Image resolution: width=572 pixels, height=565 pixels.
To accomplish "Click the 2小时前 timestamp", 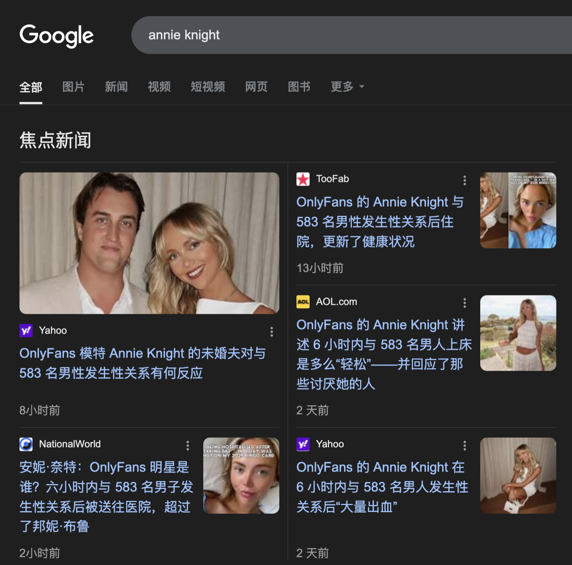I will point(40,553).
